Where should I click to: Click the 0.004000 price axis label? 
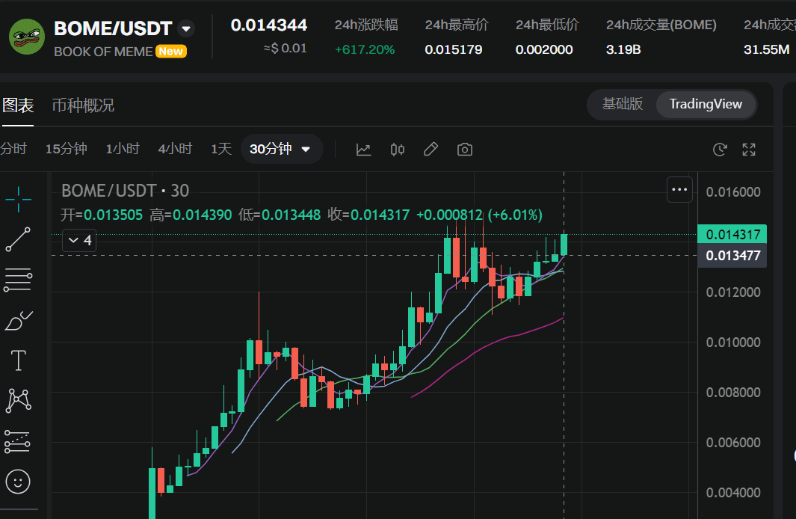733,493
